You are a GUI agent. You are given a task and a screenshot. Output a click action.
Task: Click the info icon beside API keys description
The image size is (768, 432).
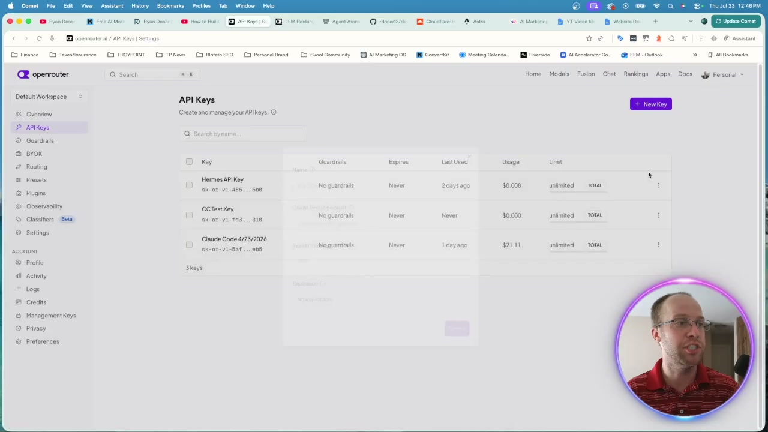(274, 112)
